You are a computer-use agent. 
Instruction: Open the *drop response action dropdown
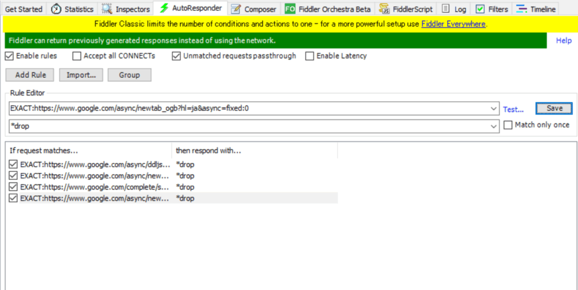[494, 126]
